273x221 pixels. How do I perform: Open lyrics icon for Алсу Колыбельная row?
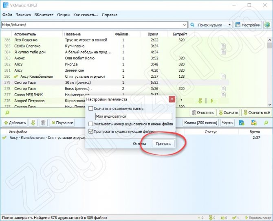point(223,77)
